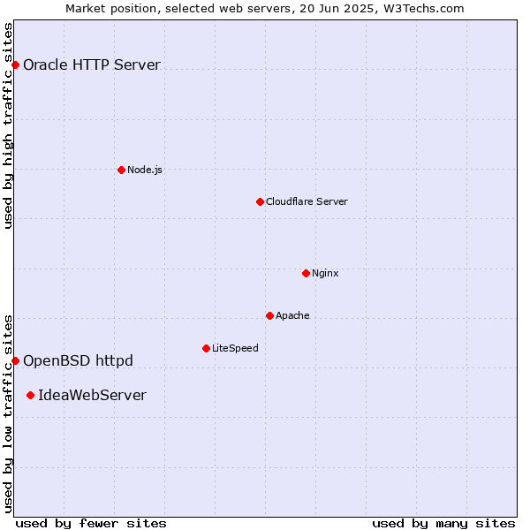The width and height of the screenshot is (530, 530).
Task: Click the 'used by low traffic sites' axis label
Action: pos(8,414)
